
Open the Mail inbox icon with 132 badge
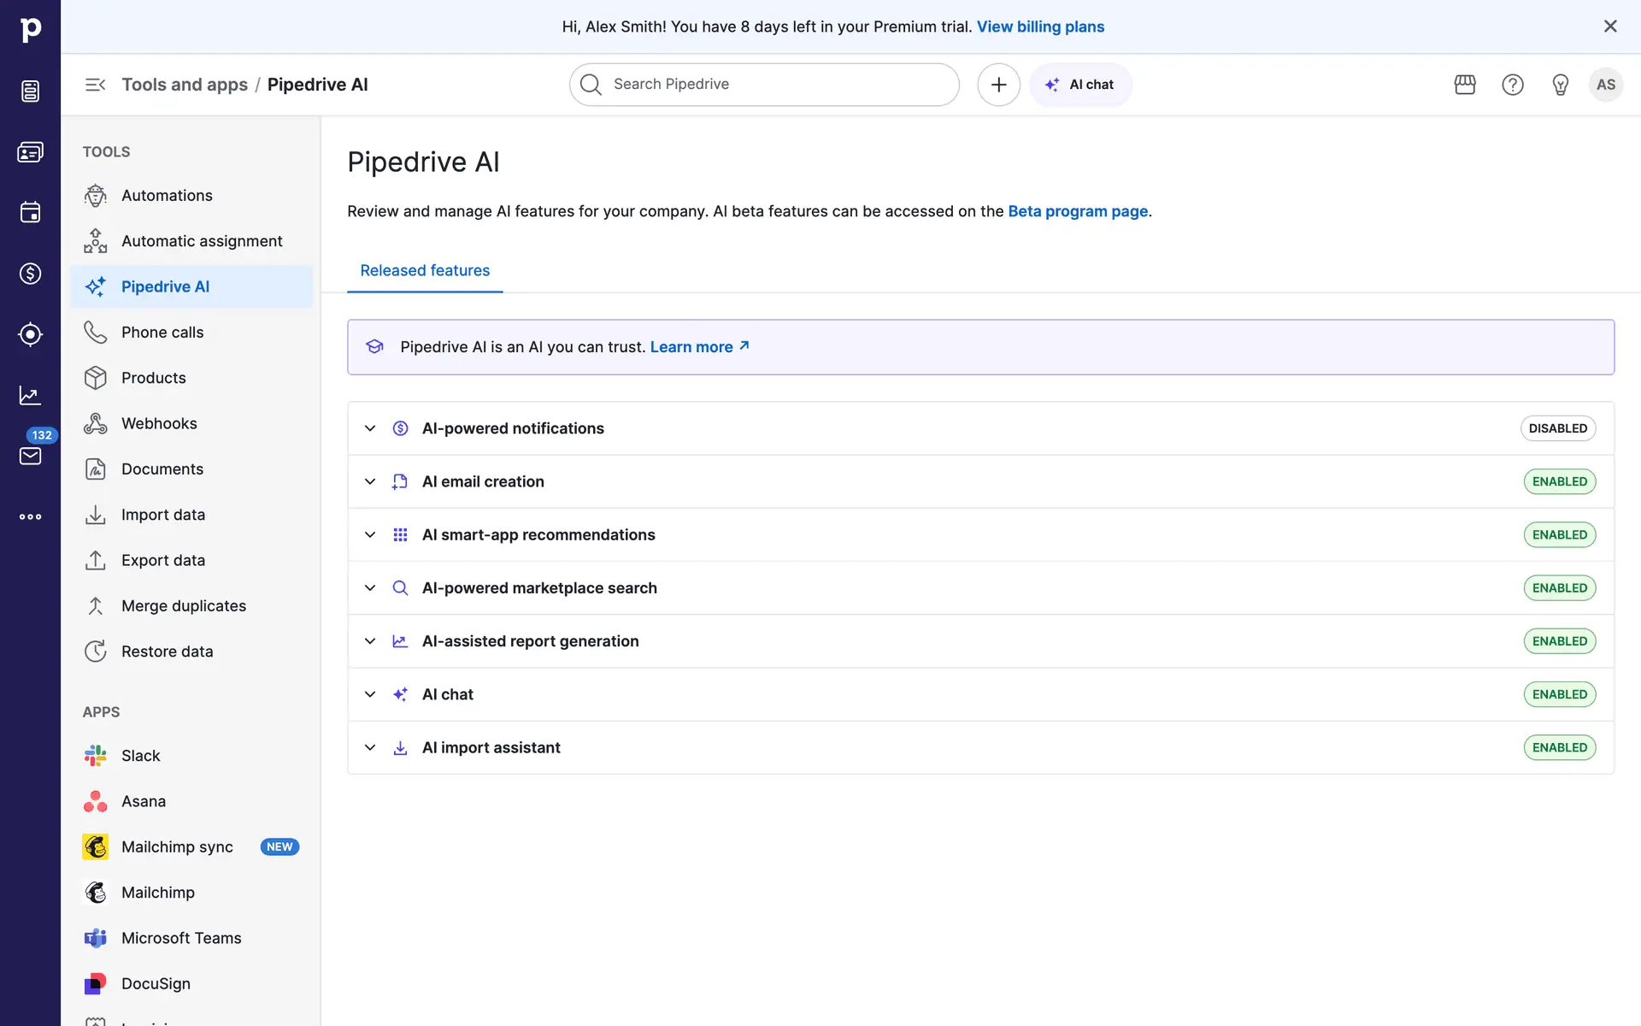(31, 456)
